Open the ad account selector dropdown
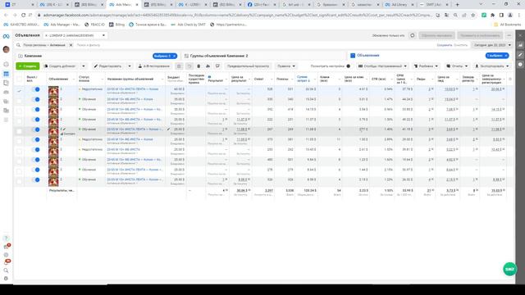This screenshot has width=525, height=295. [75, 35]
